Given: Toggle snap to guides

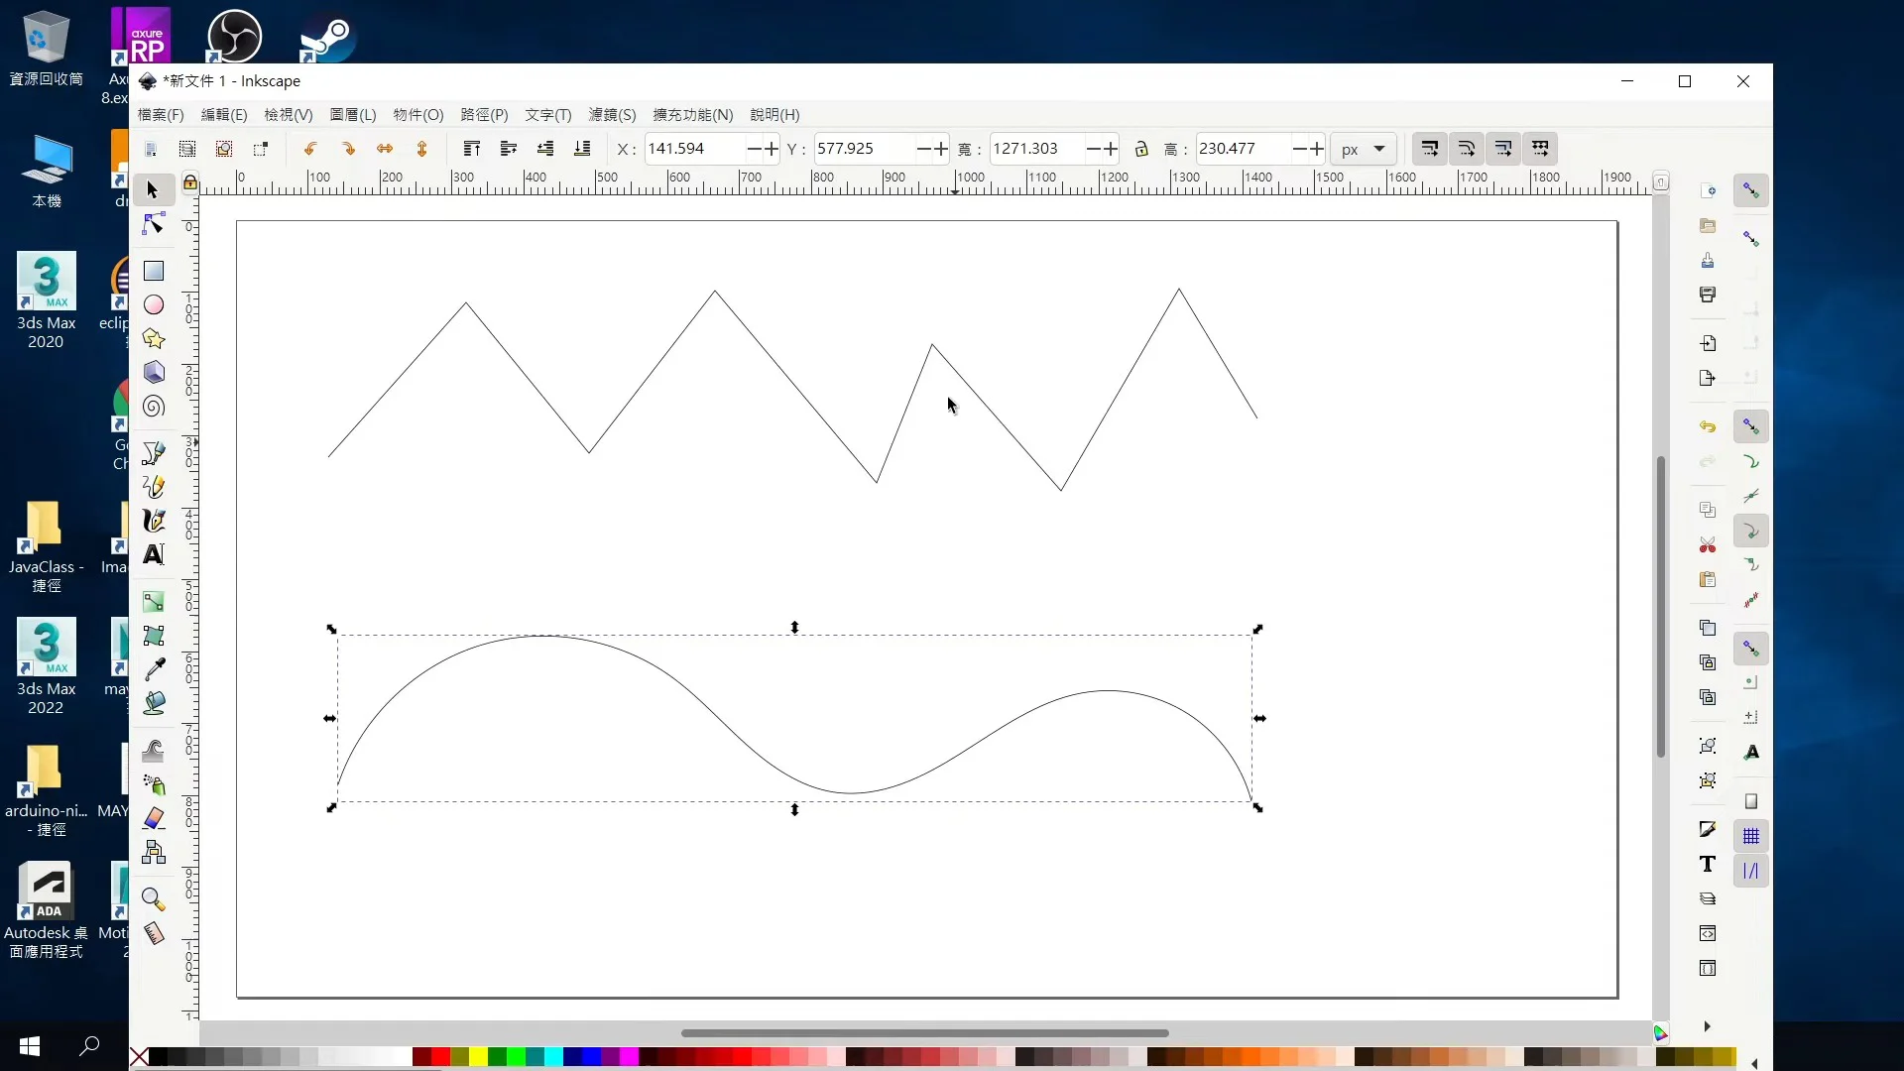Looking at the screenshot, I should point(1751,871).
